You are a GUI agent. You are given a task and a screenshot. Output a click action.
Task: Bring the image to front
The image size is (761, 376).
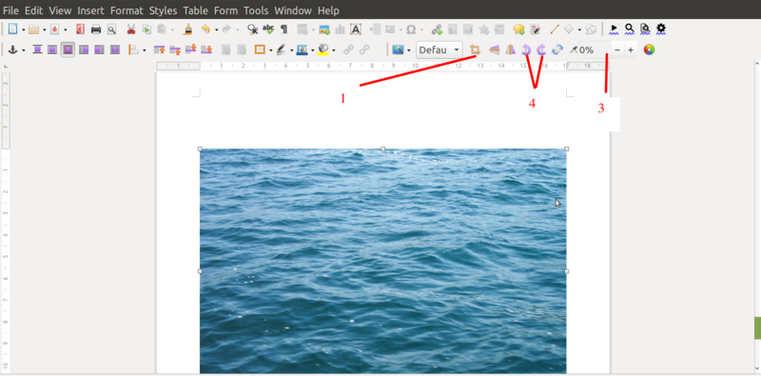[159, 49]
